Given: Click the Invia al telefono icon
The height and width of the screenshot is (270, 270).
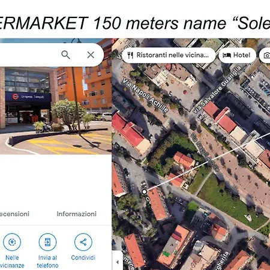Looking at the screenshot, I should [47, 242].
